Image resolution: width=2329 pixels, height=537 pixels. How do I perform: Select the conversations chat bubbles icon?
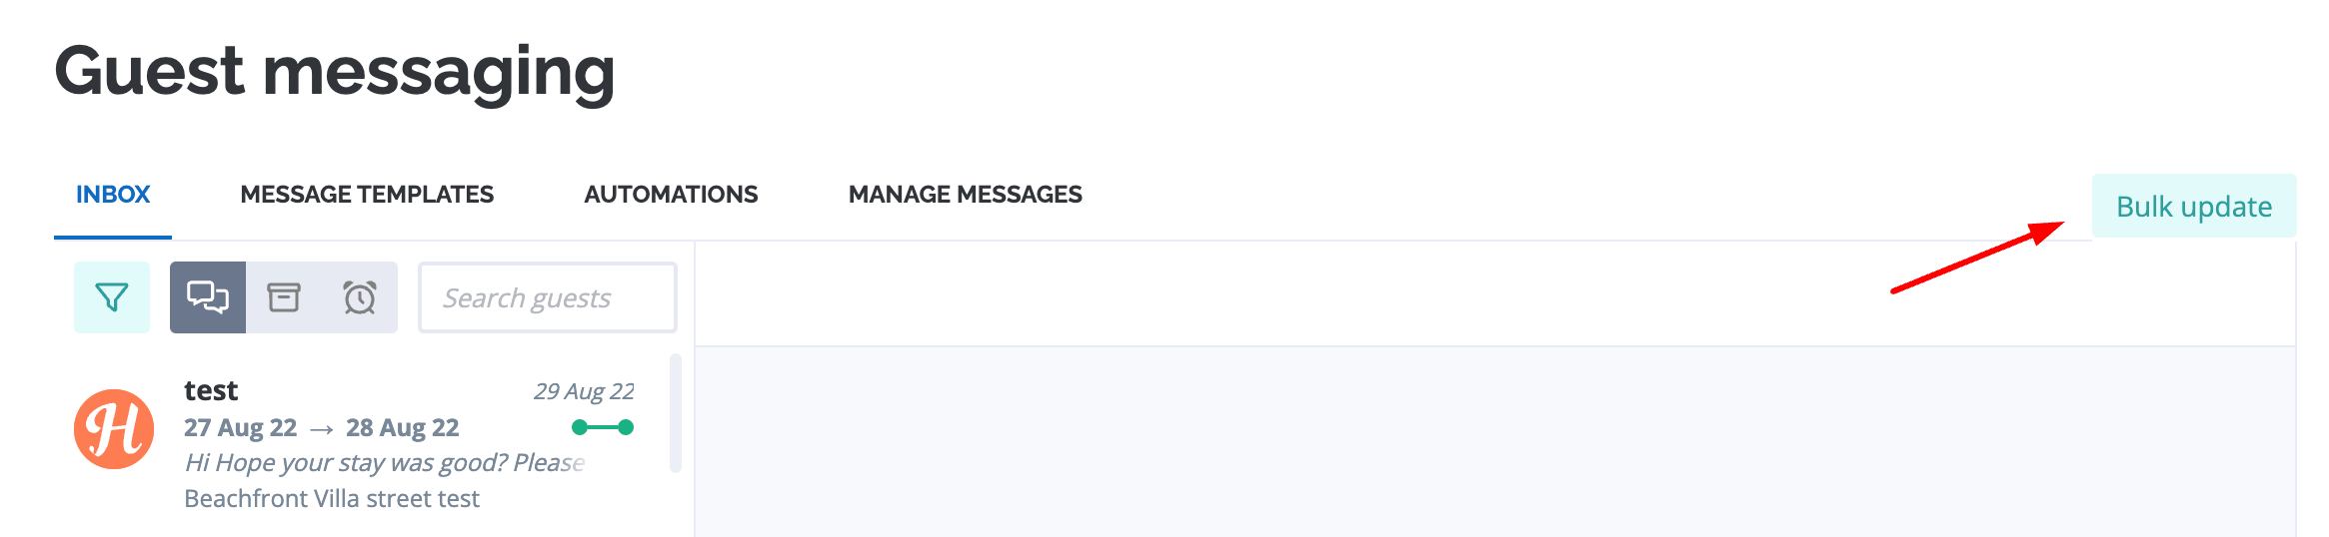coord(208,297)
